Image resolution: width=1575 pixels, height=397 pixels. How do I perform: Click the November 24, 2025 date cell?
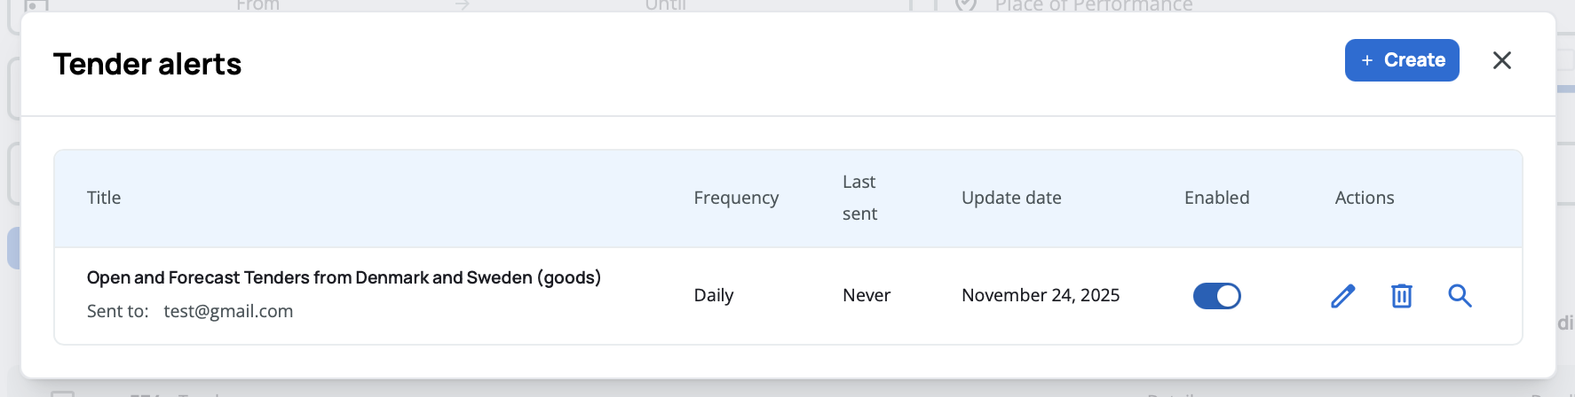pyautogui.click(x=1041, y=295)
